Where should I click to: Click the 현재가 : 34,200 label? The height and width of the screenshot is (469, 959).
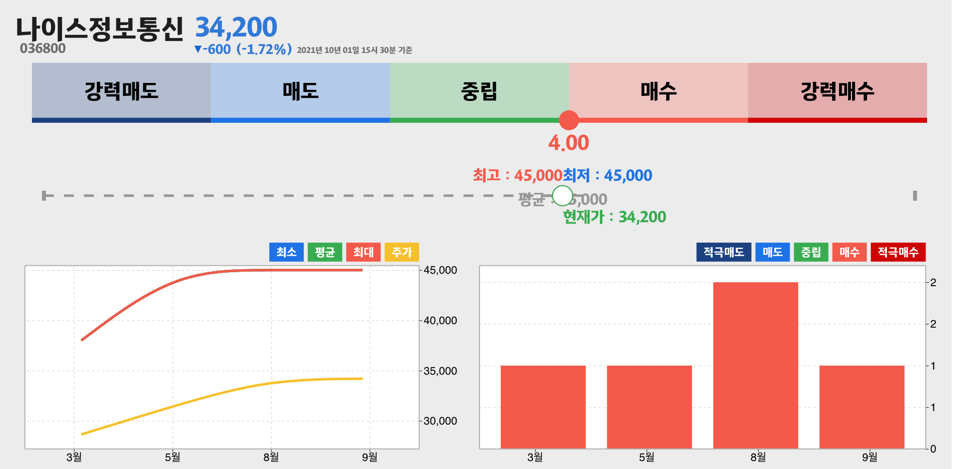[614, 217]
